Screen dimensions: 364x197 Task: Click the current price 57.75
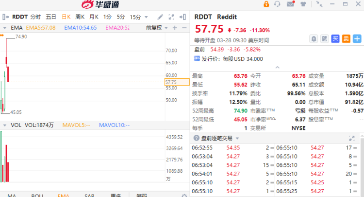209,29
